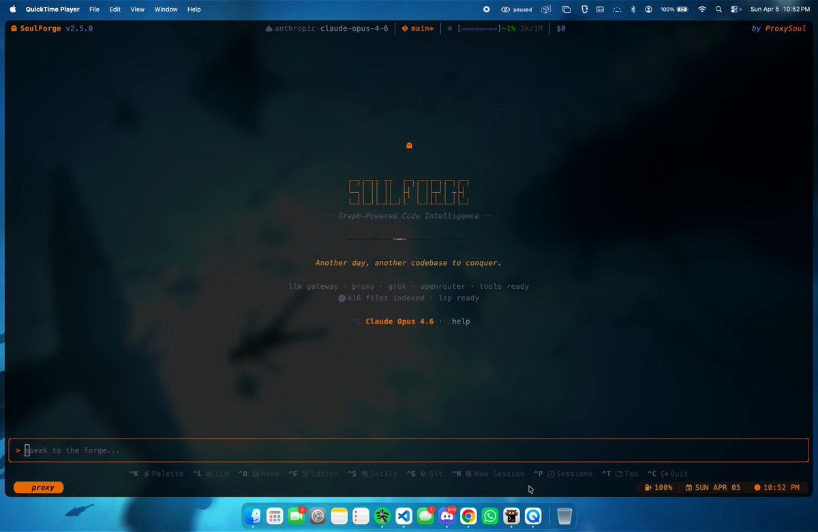Screen dimensions: 818x532
Task: Open the Edit menu
Action: tap(115, 10)
